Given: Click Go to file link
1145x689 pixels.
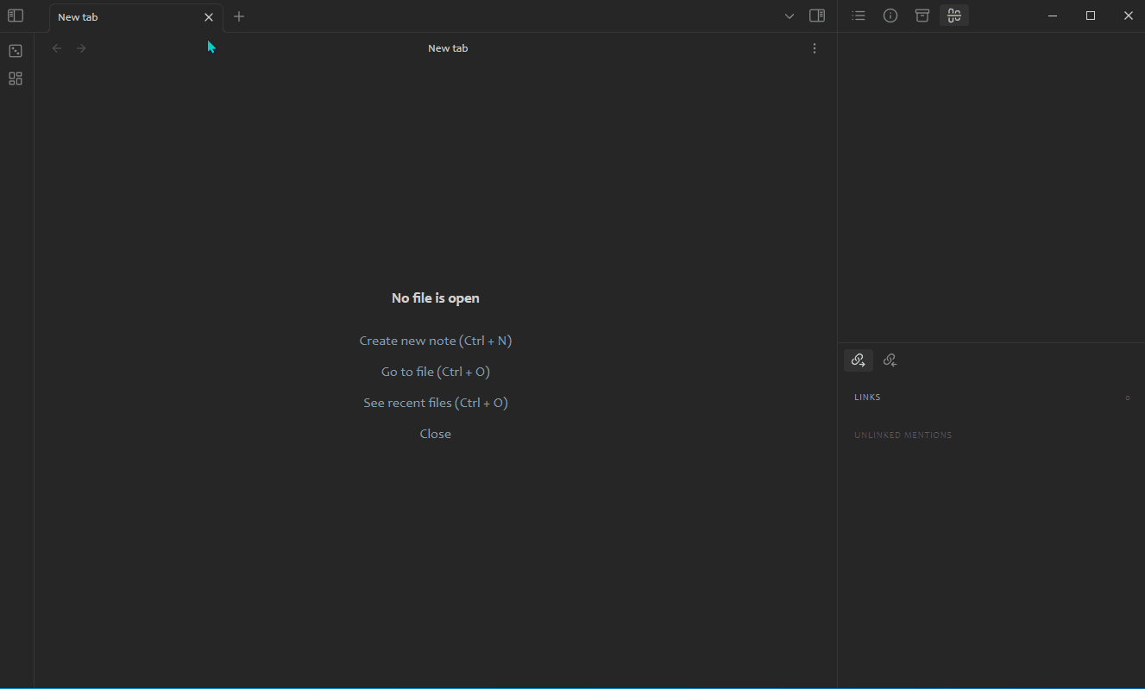Looking at the screenshot, I should (436, 372).
